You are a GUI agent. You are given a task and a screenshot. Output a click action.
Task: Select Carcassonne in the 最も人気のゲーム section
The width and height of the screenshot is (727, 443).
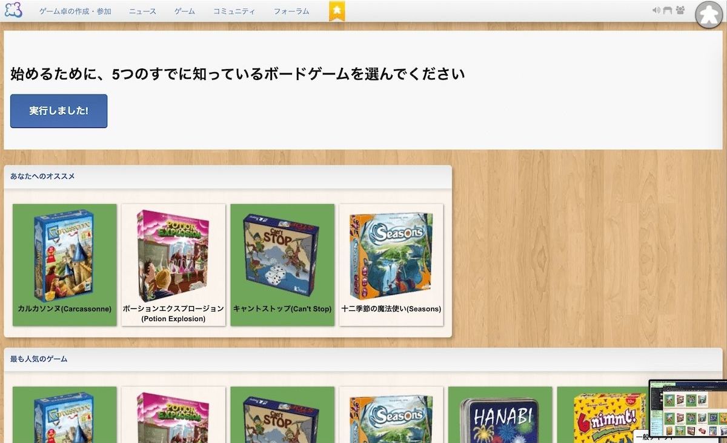tap(65, 415)
